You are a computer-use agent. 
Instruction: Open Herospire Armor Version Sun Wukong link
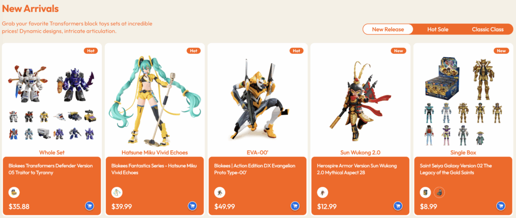pos(357,169)
